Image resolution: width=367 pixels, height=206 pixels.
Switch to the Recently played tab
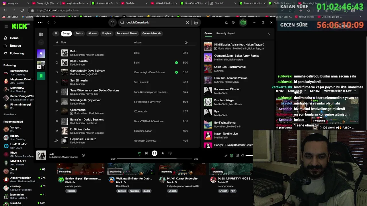pyautogui.click(x=225, y=33)
